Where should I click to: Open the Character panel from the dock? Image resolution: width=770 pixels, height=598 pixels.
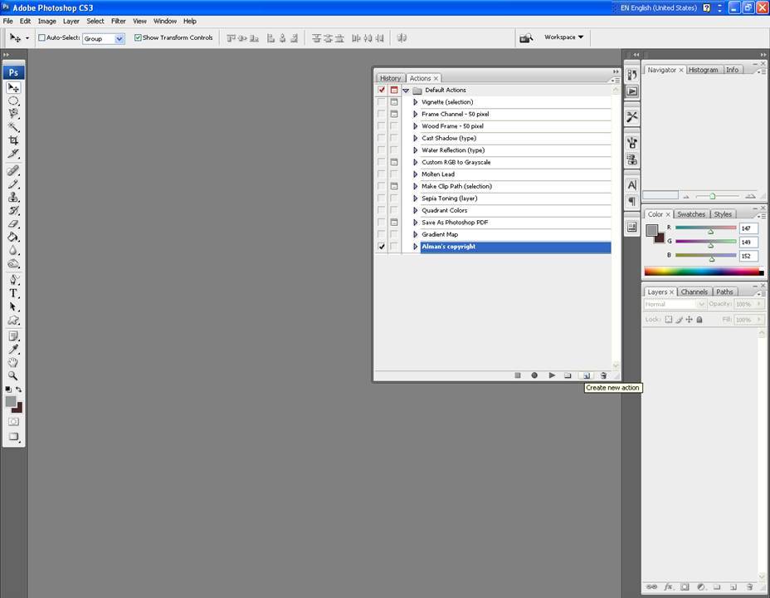[x=632, y=184]
